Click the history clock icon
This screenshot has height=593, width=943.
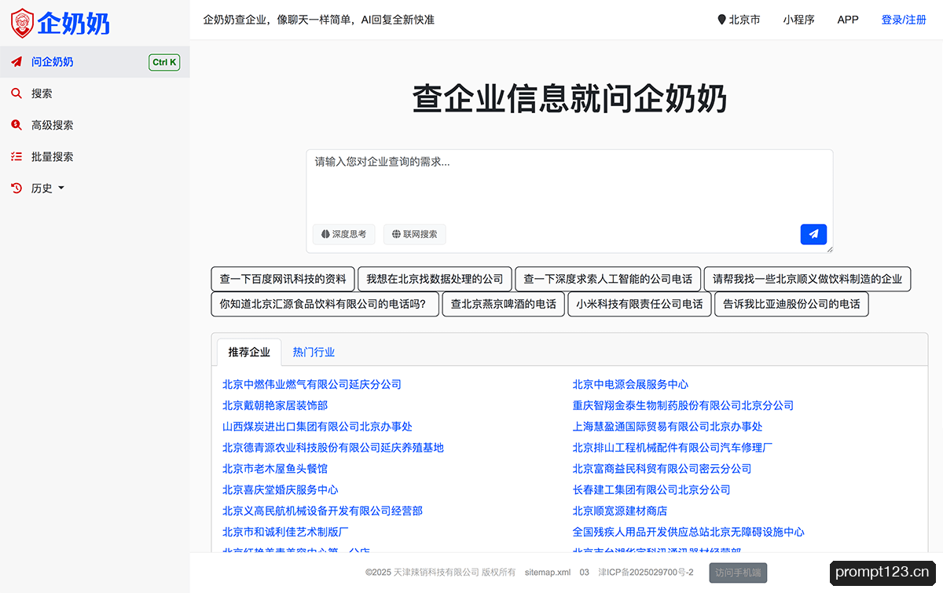tap(16, 188)
